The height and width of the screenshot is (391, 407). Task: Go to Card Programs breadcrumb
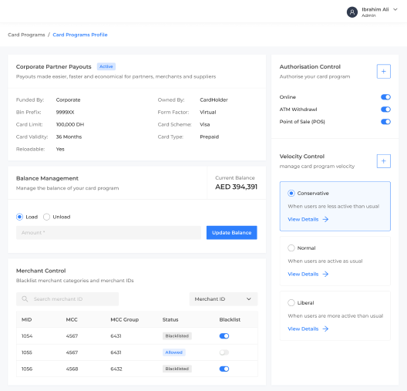point(26,35)
